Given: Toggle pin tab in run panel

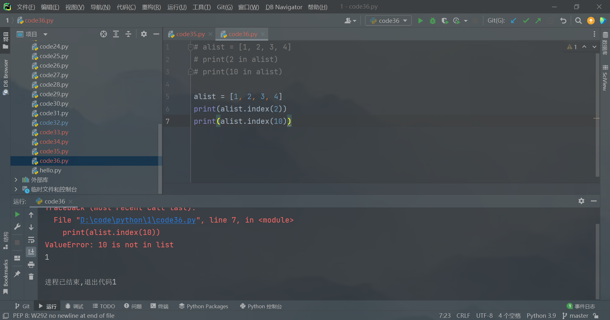Looking at the screenshot, I should pyautogui.click(x=17, y=274).
